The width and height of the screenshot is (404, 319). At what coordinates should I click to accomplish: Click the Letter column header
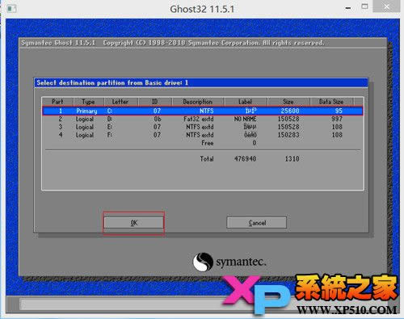coord(120,102)
